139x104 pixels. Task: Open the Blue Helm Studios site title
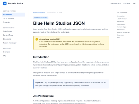click(x=15, y=3)
